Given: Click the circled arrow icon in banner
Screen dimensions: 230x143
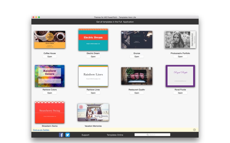Looking at the screenshot, I should click(x=194, y=130).
